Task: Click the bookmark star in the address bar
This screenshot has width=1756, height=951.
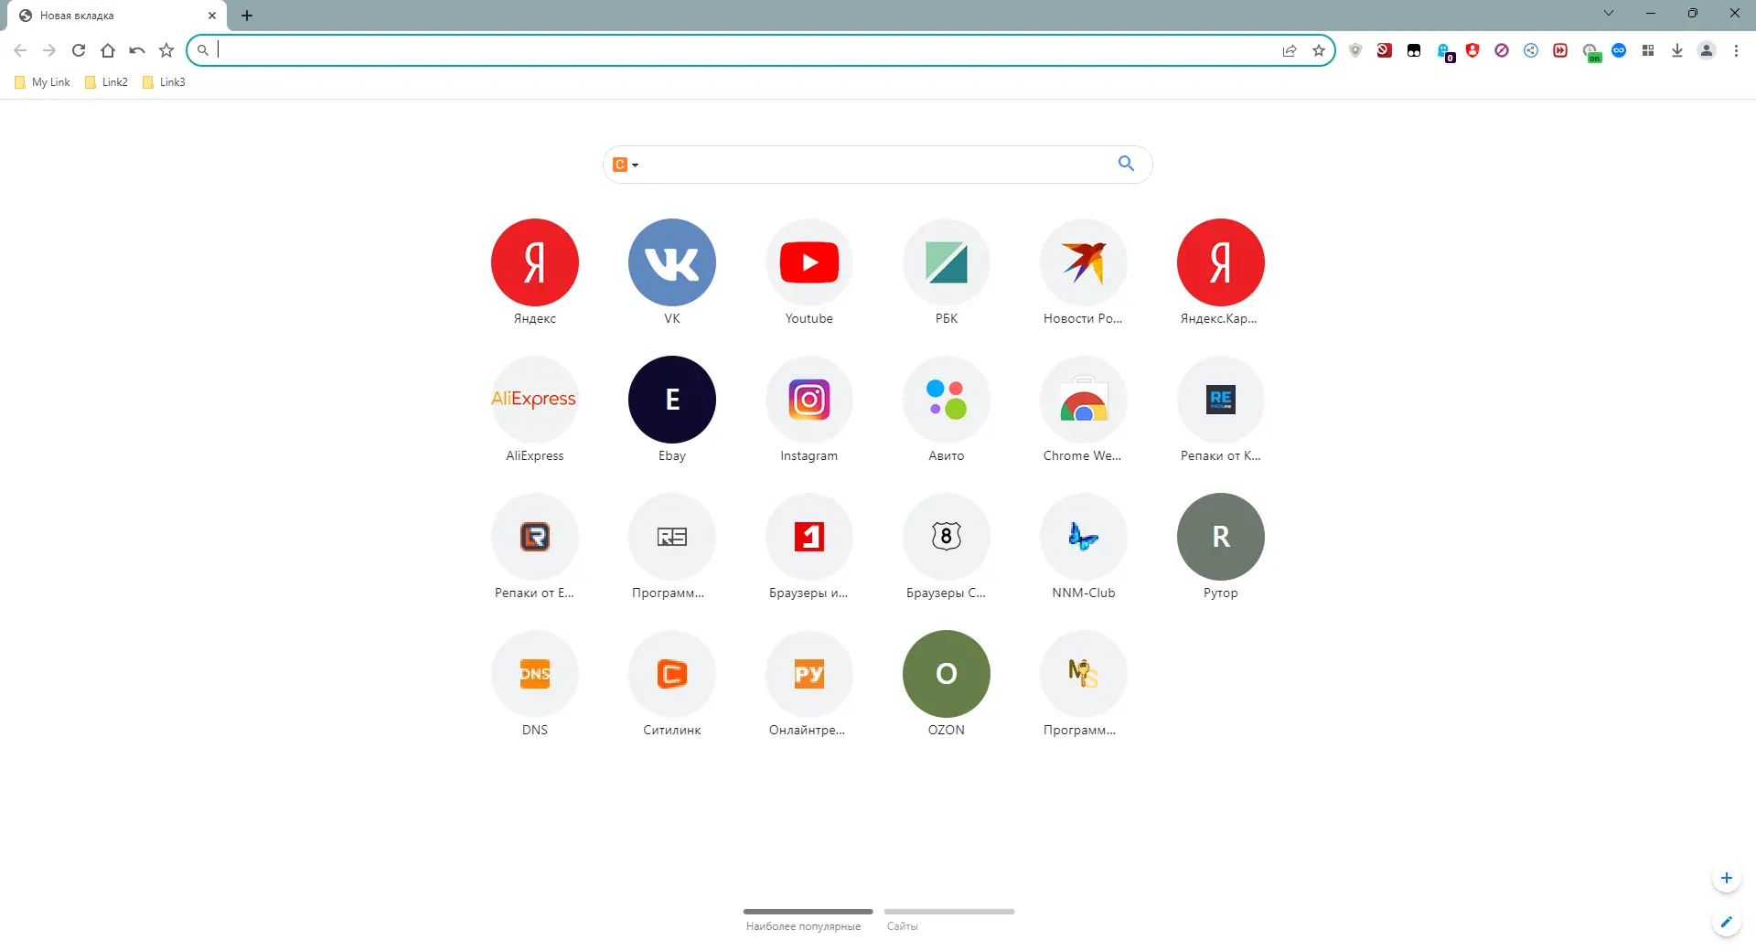Action: 1319,50
